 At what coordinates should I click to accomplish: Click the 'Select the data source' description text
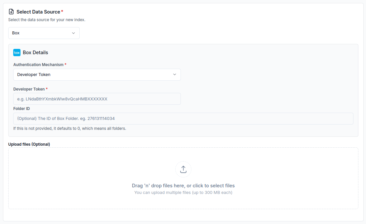tap(47, 20)
